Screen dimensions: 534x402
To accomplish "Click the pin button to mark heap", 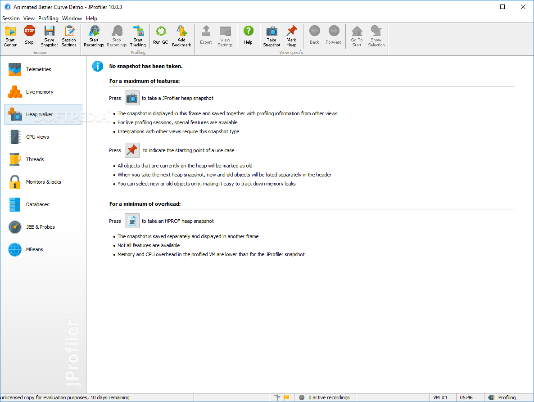I will point(132,150).
